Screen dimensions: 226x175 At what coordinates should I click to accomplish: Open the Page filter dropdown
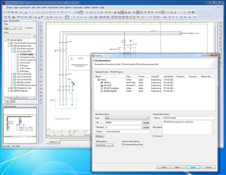(15, 28)
